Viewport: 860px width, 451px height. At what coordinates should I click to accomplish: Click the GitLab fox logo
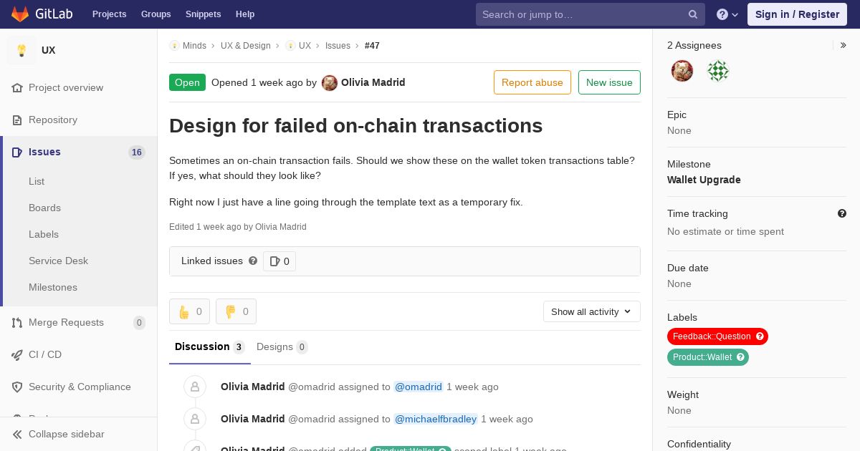coord(20,14)
